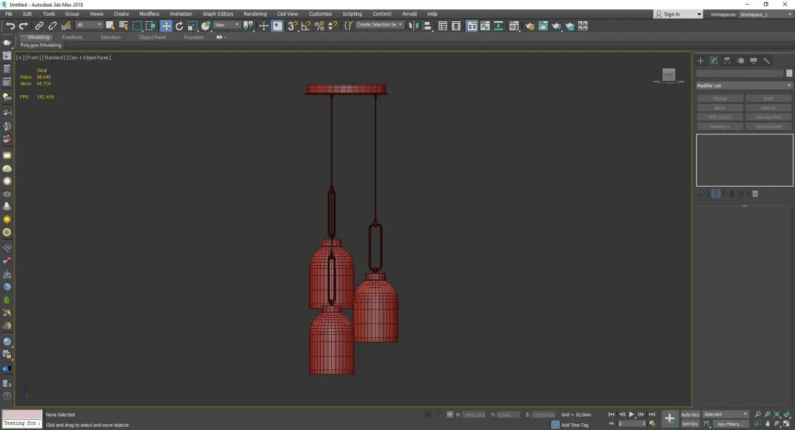Image resolution: width=795 pixels, height=430 pixels.
Task: Open the selection filter All dropdown
Action: click(x=89, y=25)
